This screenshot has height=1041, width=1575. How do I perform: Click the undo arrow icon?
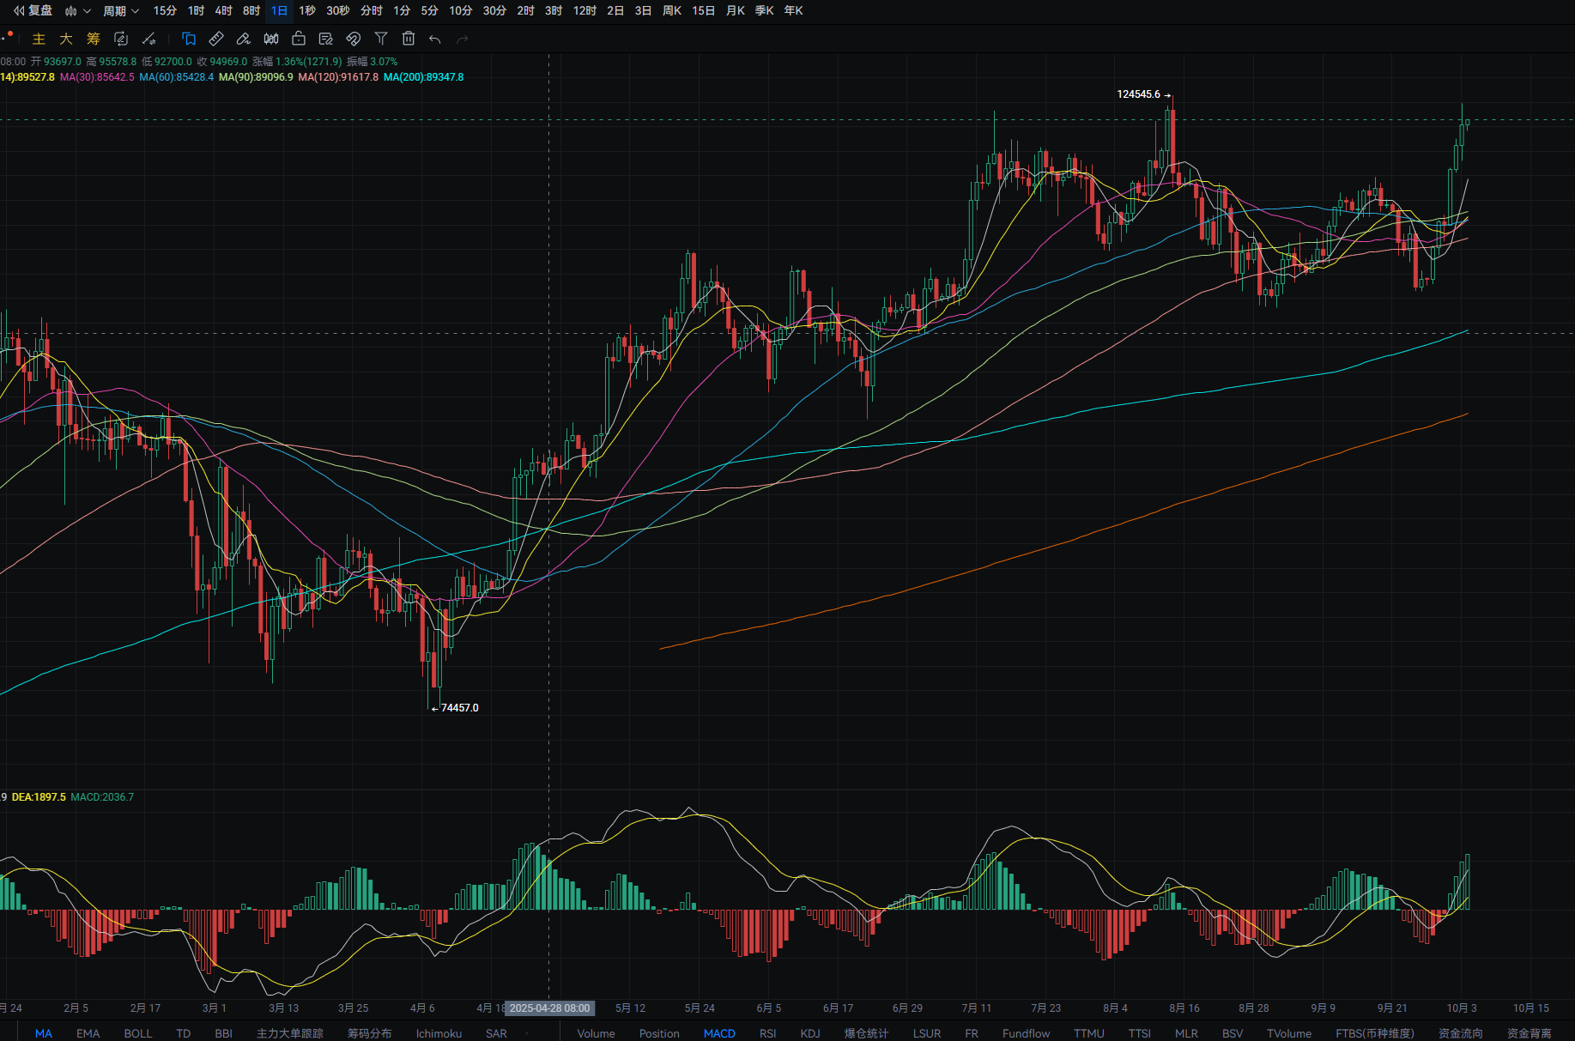click(x=435, y=39)
